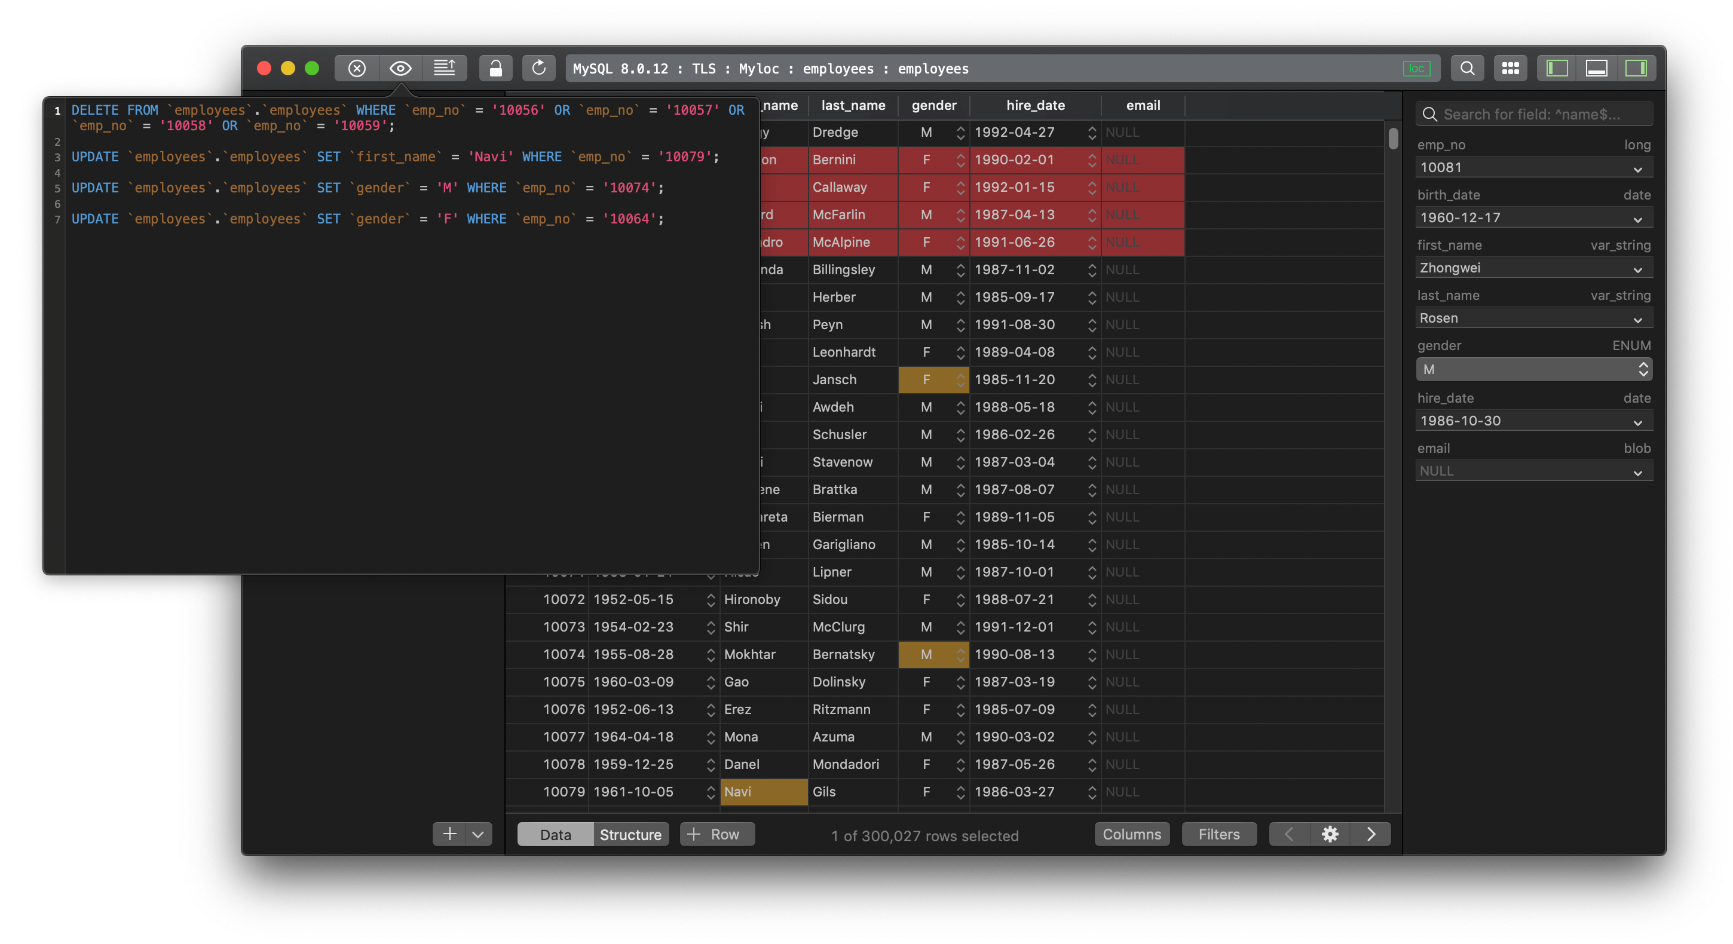Toggle the left sidebar panel

pyautogui.click(x=1557, y=68)
